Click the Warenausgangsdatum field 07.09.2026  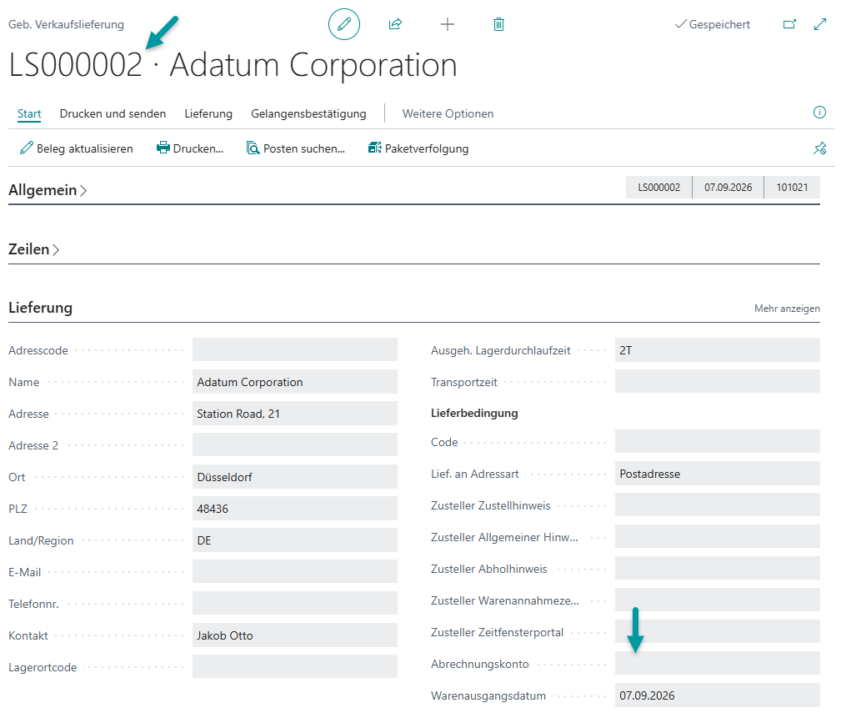(718, 695)
